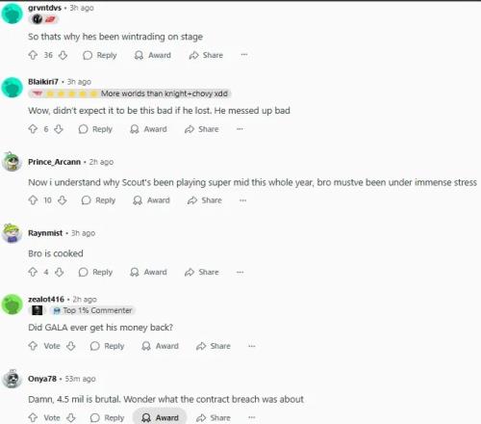Reply to Prince_Arcann's comment
This screenshot has width=481, height=424.
coord(98,200)
